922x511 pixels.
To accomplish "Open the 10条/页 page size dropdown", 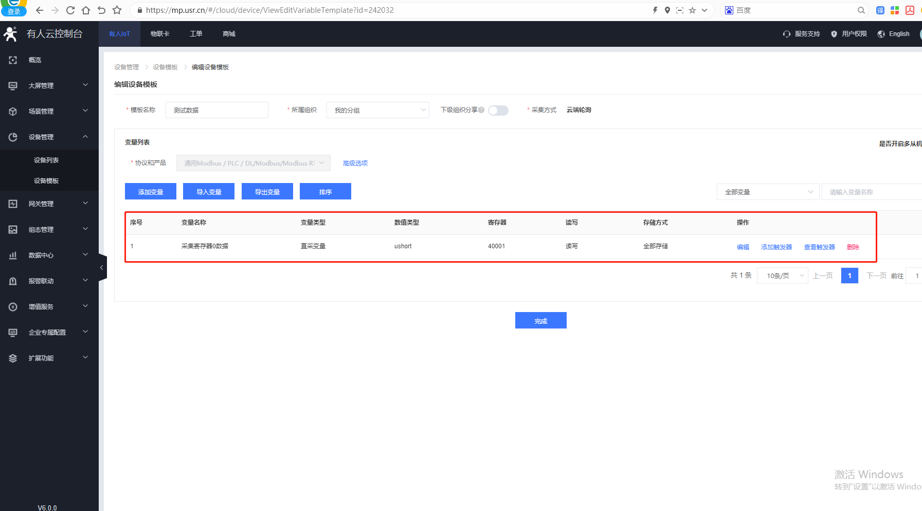I will tap(782, 276).
